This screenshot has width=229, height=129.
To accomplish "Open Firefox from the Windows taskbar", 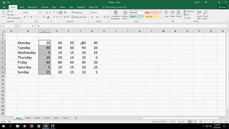I will click(x=31, y=126).
